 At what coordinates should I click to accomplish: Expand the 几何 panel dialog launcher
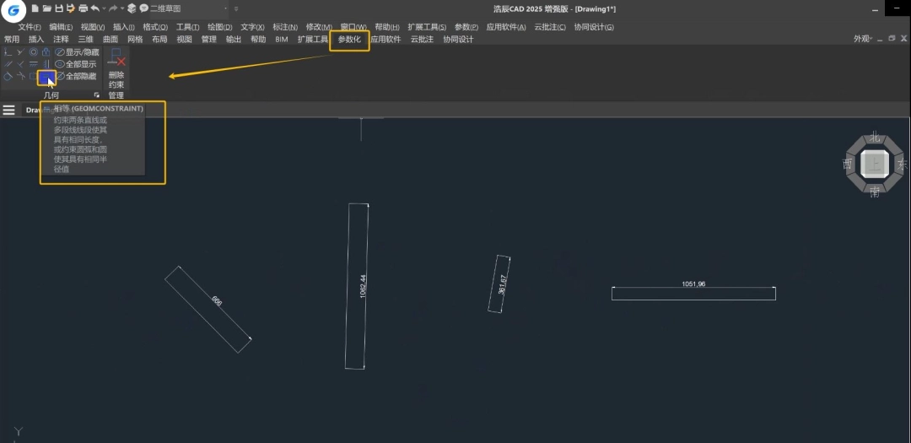(96, 95)
